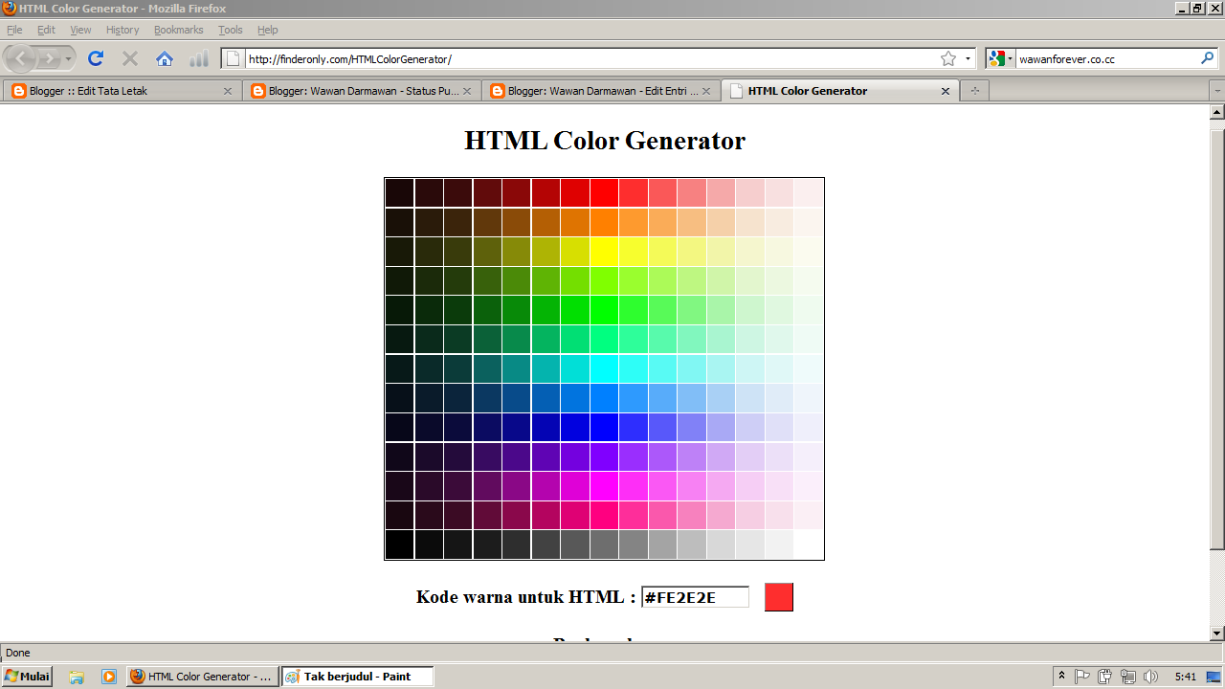This screenshot has height=689, width=1225.
Task: Launch the media player quick launch icon
Action: (109, 677)
